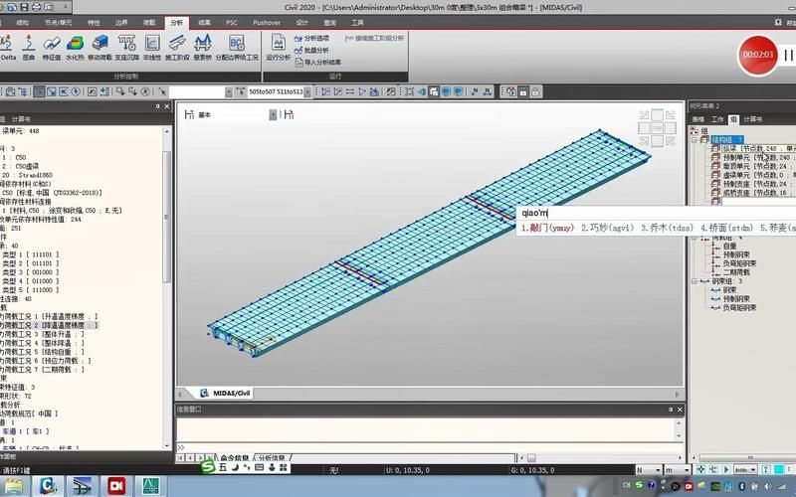Click the TOP face of view cube
796x497 pixels.
[x=657, y=127]
